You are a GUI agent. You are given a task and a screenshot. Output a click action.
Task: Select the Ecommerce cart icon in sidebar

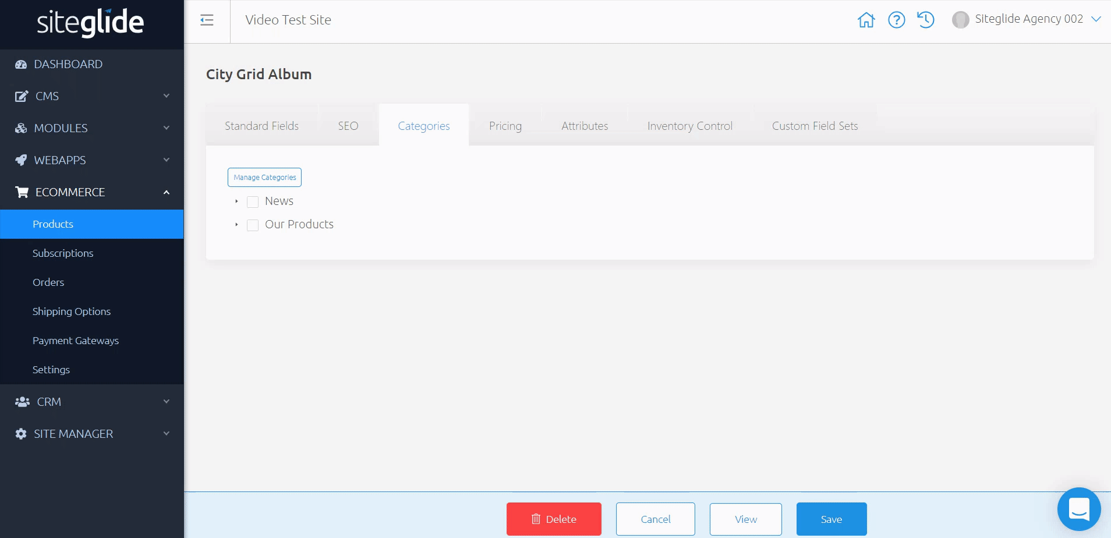tap(21, 192)
